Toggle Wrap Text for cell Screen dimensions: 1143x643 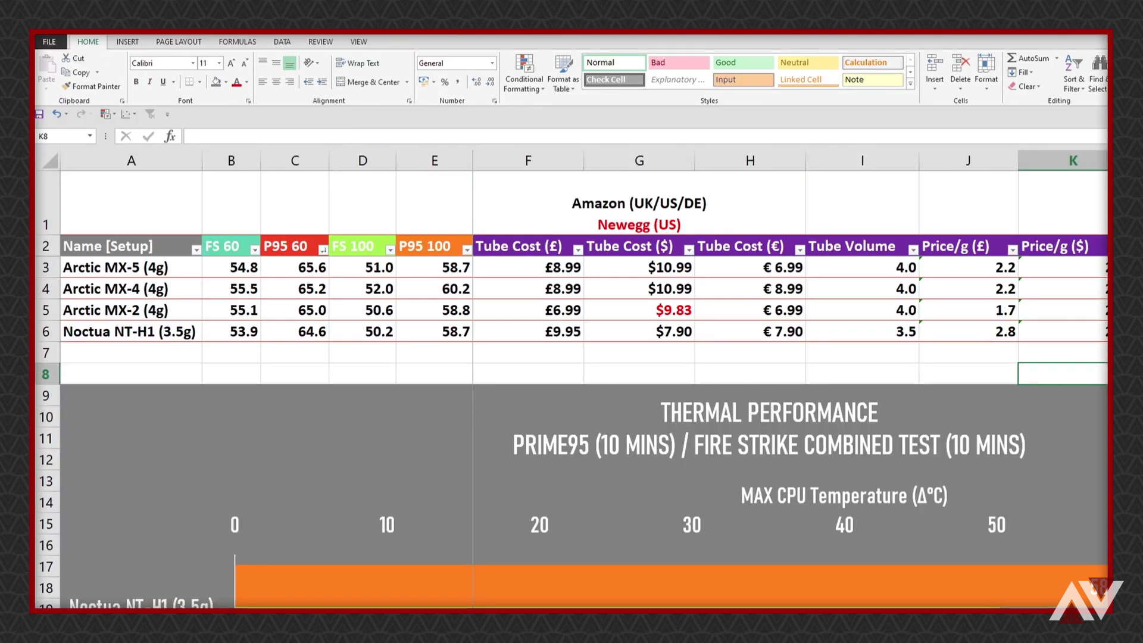[358, 63]
